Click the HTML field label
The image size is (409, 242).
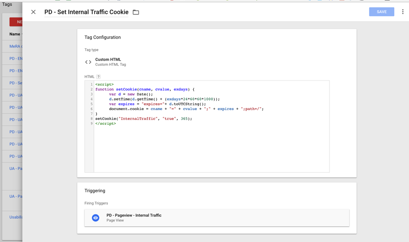89,77
